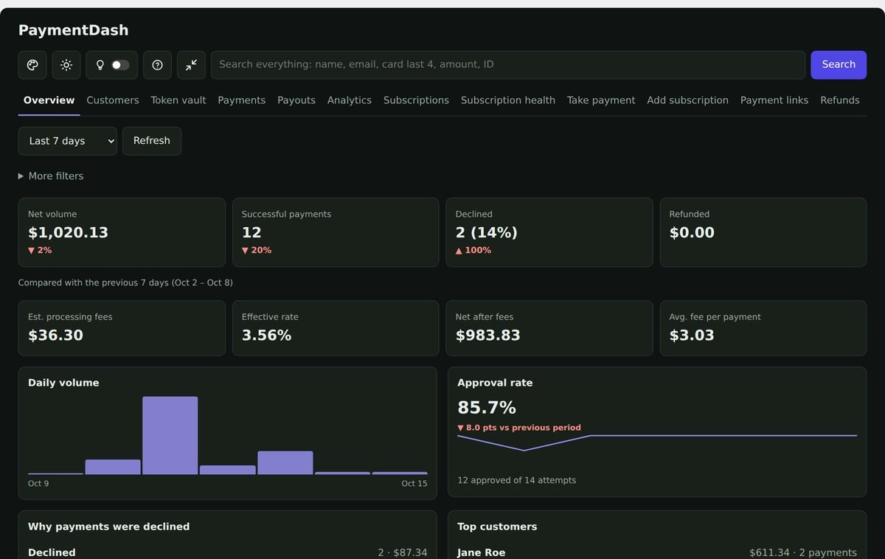Viewport: 885px width, 559px height.
Task: Open the Payment links tab
Action: coord(774,100)
